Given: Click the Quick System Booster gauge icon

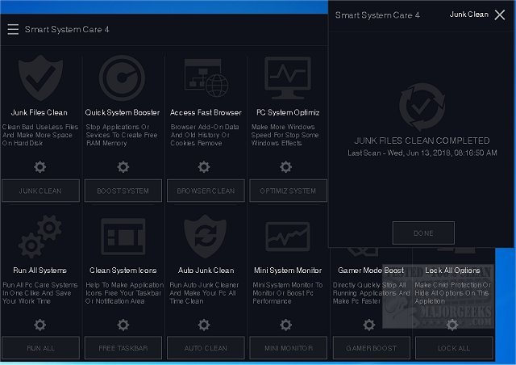Looking at the screenshot, I should [122, 78].
